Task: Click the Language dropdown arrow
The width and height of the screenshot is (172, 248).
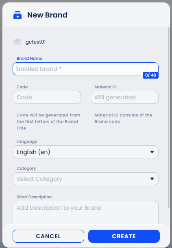Action: pos(152,152)
